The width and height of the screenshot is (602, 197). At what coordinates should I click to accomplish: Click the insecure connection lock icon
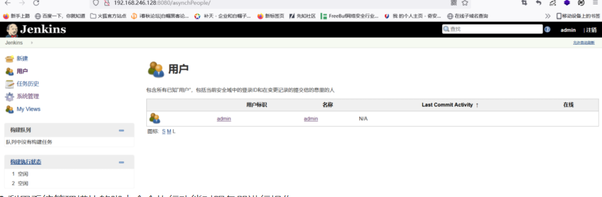click(x=107, y=3)
